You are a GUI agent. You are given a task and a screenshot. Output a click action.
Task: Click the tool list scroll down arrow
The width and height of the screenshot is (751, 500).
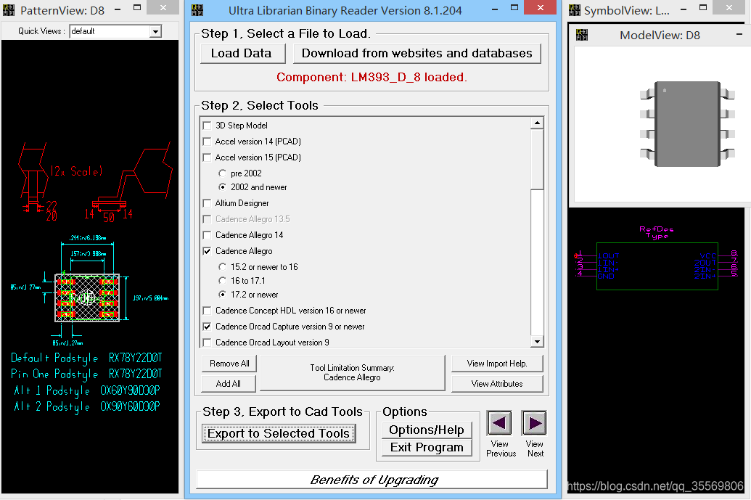537,342
